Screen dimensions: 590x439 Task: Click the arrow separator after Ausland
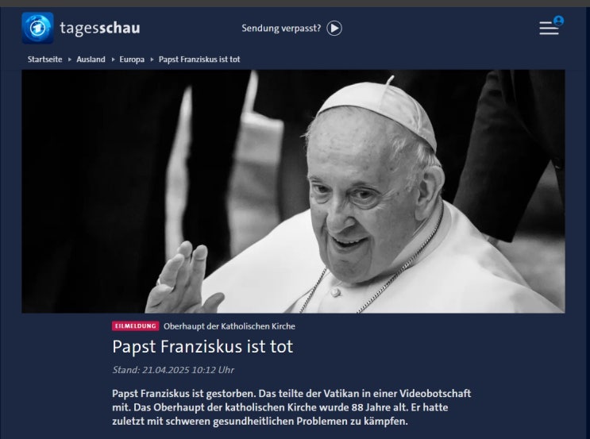113,60
